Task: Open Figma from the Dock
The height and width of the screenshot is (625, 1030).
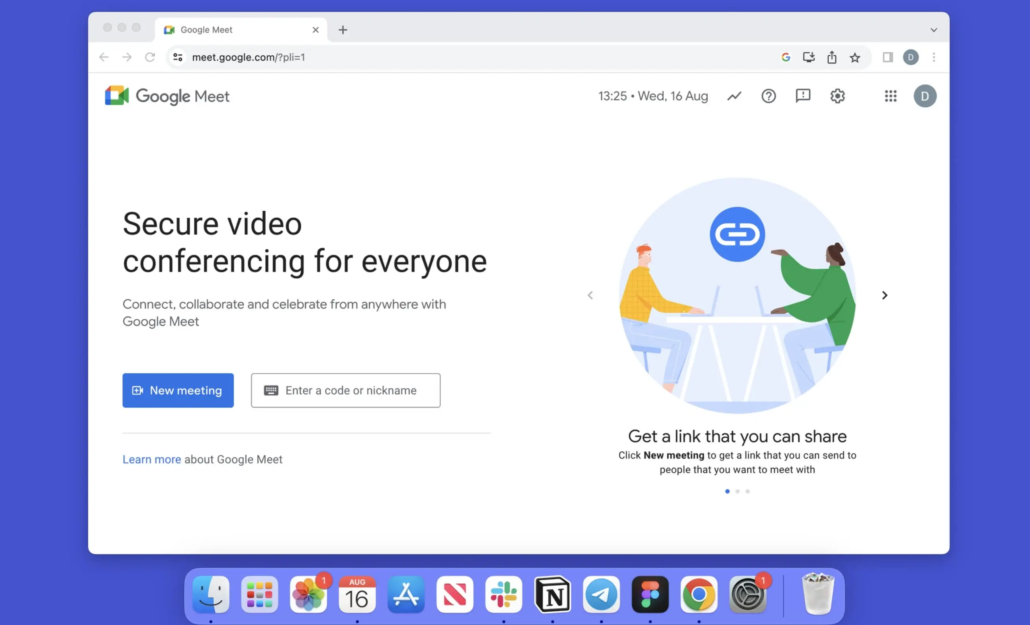Action: click(650, 594)
